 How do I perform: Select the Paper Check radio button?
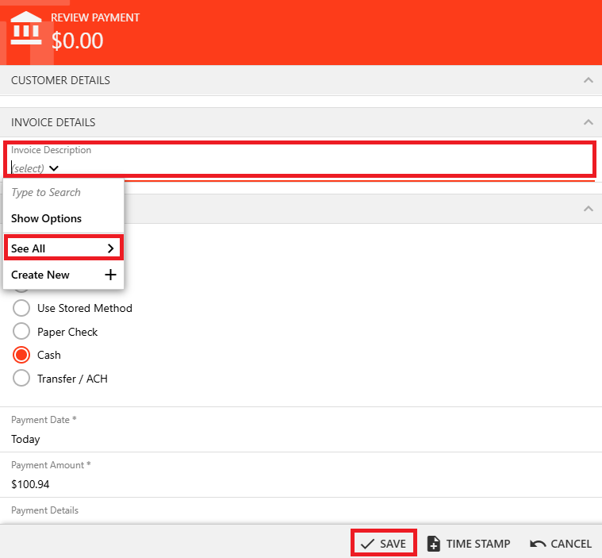(21, 332)
